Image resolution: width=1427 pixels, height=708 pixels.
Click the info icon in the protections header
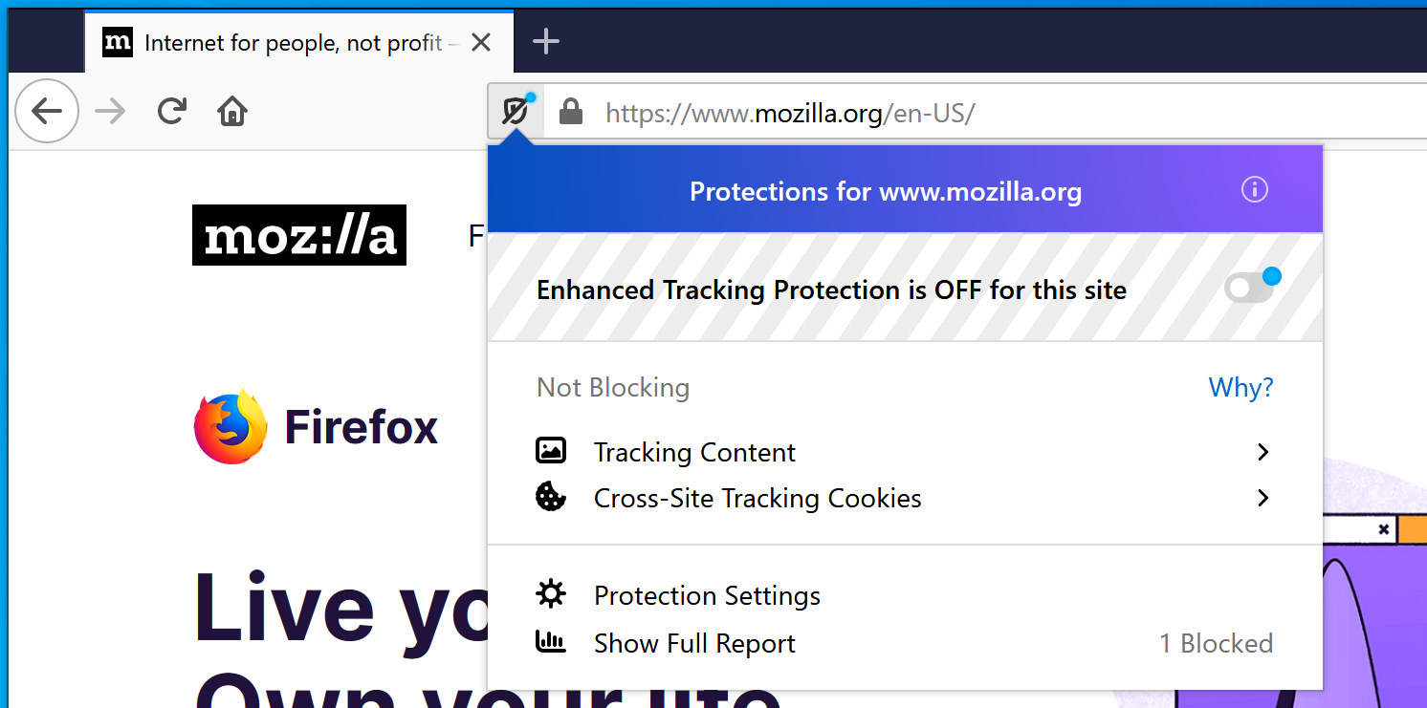coord(1255,190)
